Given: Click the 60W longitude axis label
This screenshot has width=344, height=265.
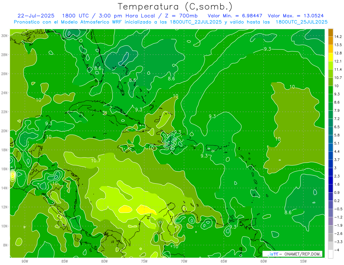Looking at the screenshot, I should (x=264, y=261).
